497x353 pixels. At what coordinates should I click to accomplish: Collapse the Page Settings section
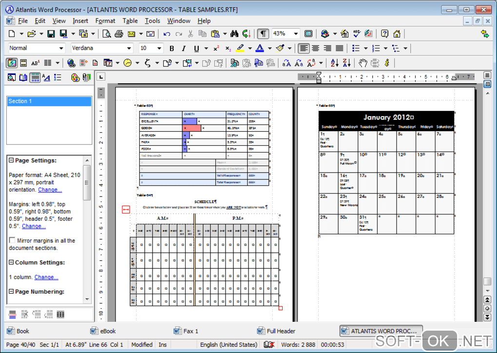[x=11, y=160]
